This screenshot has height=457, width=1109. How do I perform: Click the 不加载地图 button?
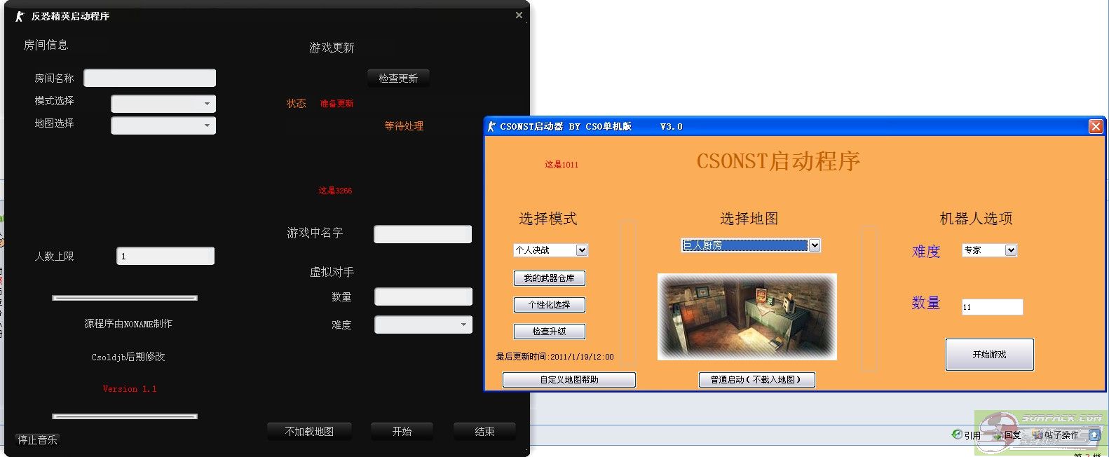coord(309,432)
